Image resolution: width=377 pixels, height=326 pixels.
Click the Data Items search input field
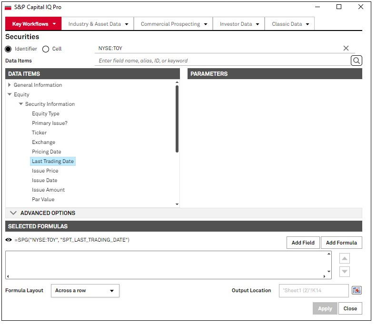click(x=223, y=61)
